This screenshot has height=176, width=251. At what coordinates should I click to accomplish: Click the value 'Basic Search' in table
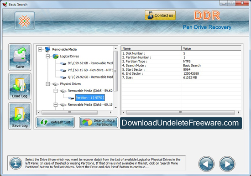coord(192,66)
